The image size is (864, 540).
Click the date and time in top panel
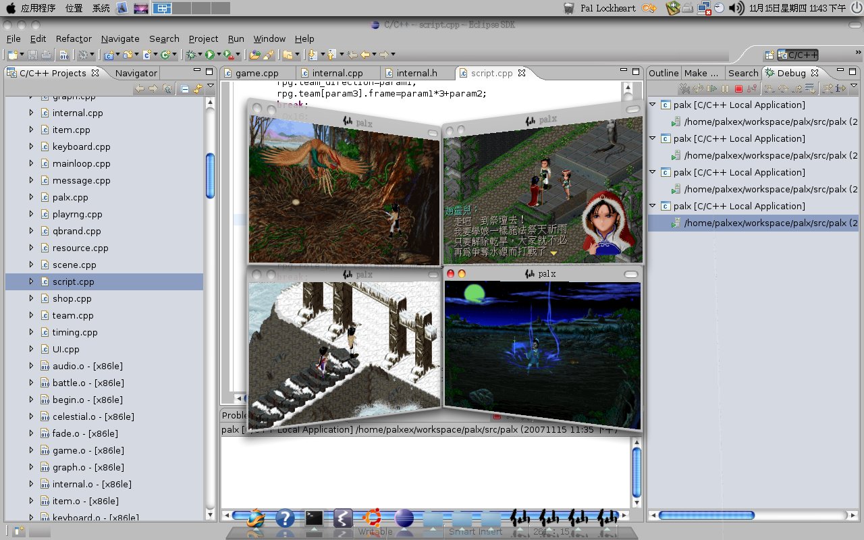[x=799, y=8]
